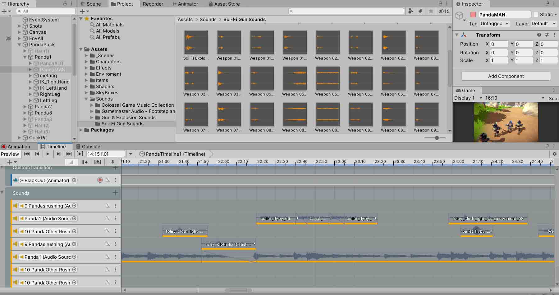Click the Add Component button
559x295 pixels.
pyautogui.click(x=506, y=76)
